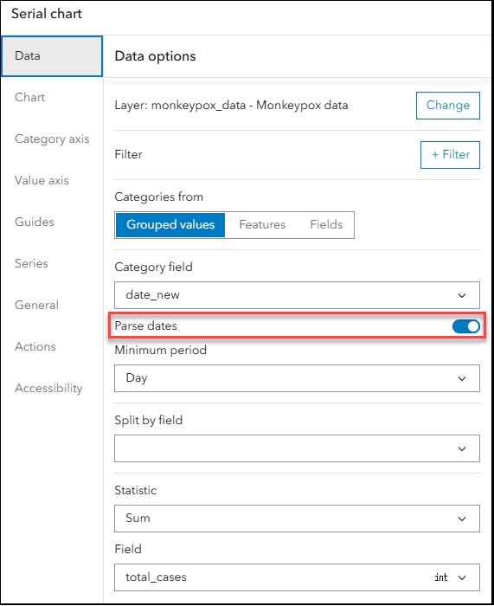Switch to the Category axis tab

[52, 139]
